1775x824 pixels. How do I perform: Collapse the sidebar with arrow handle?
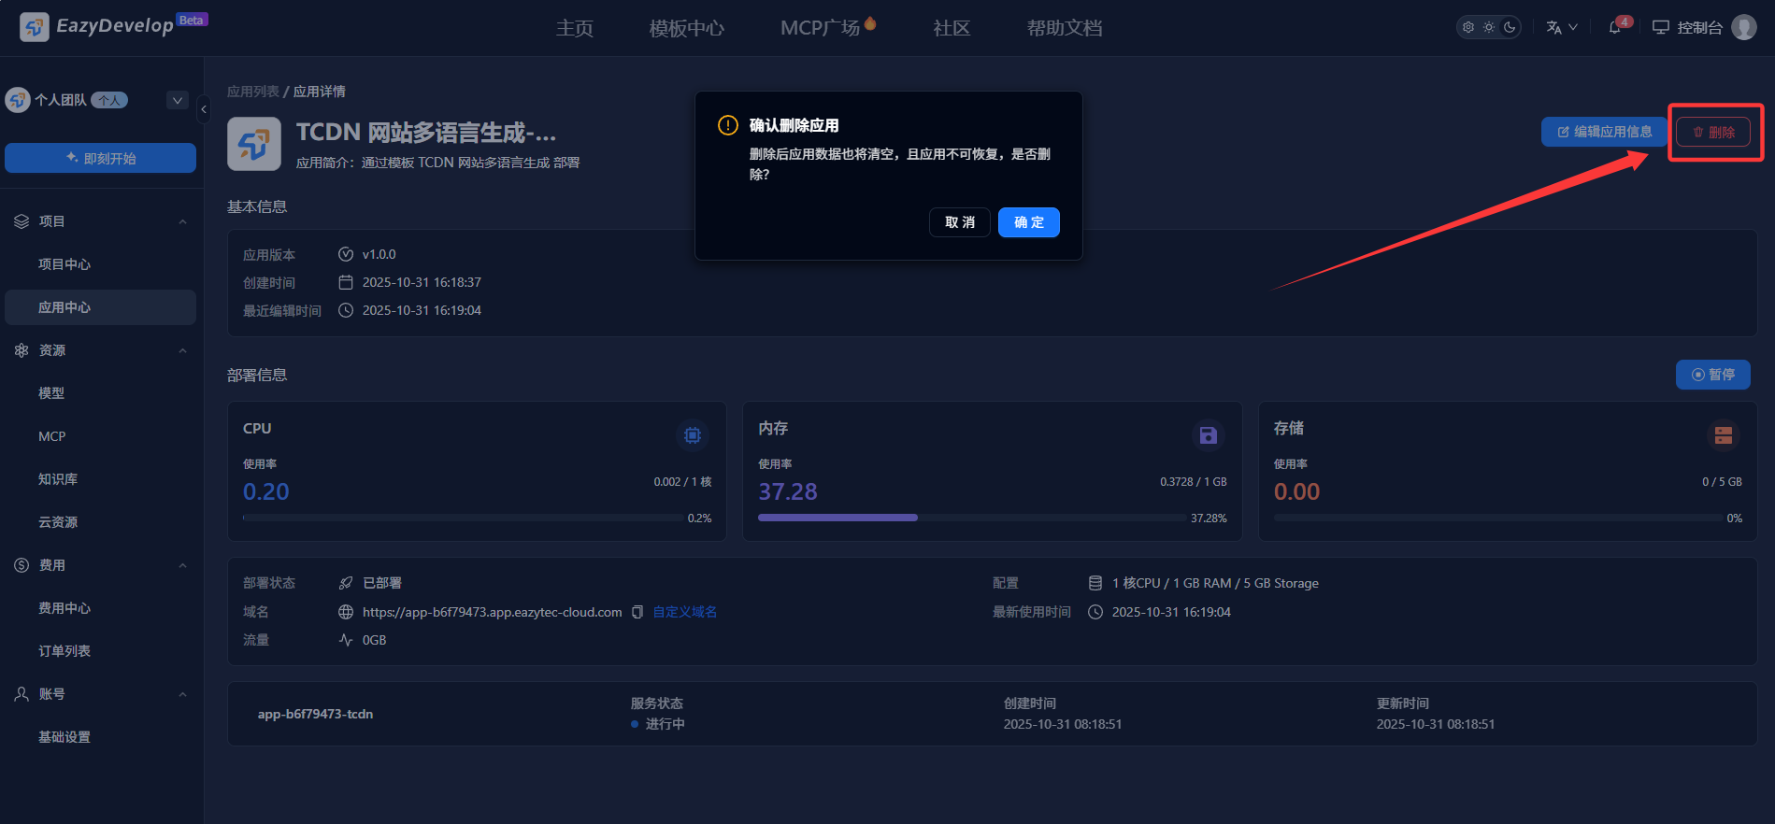click(x=204, y=109)
